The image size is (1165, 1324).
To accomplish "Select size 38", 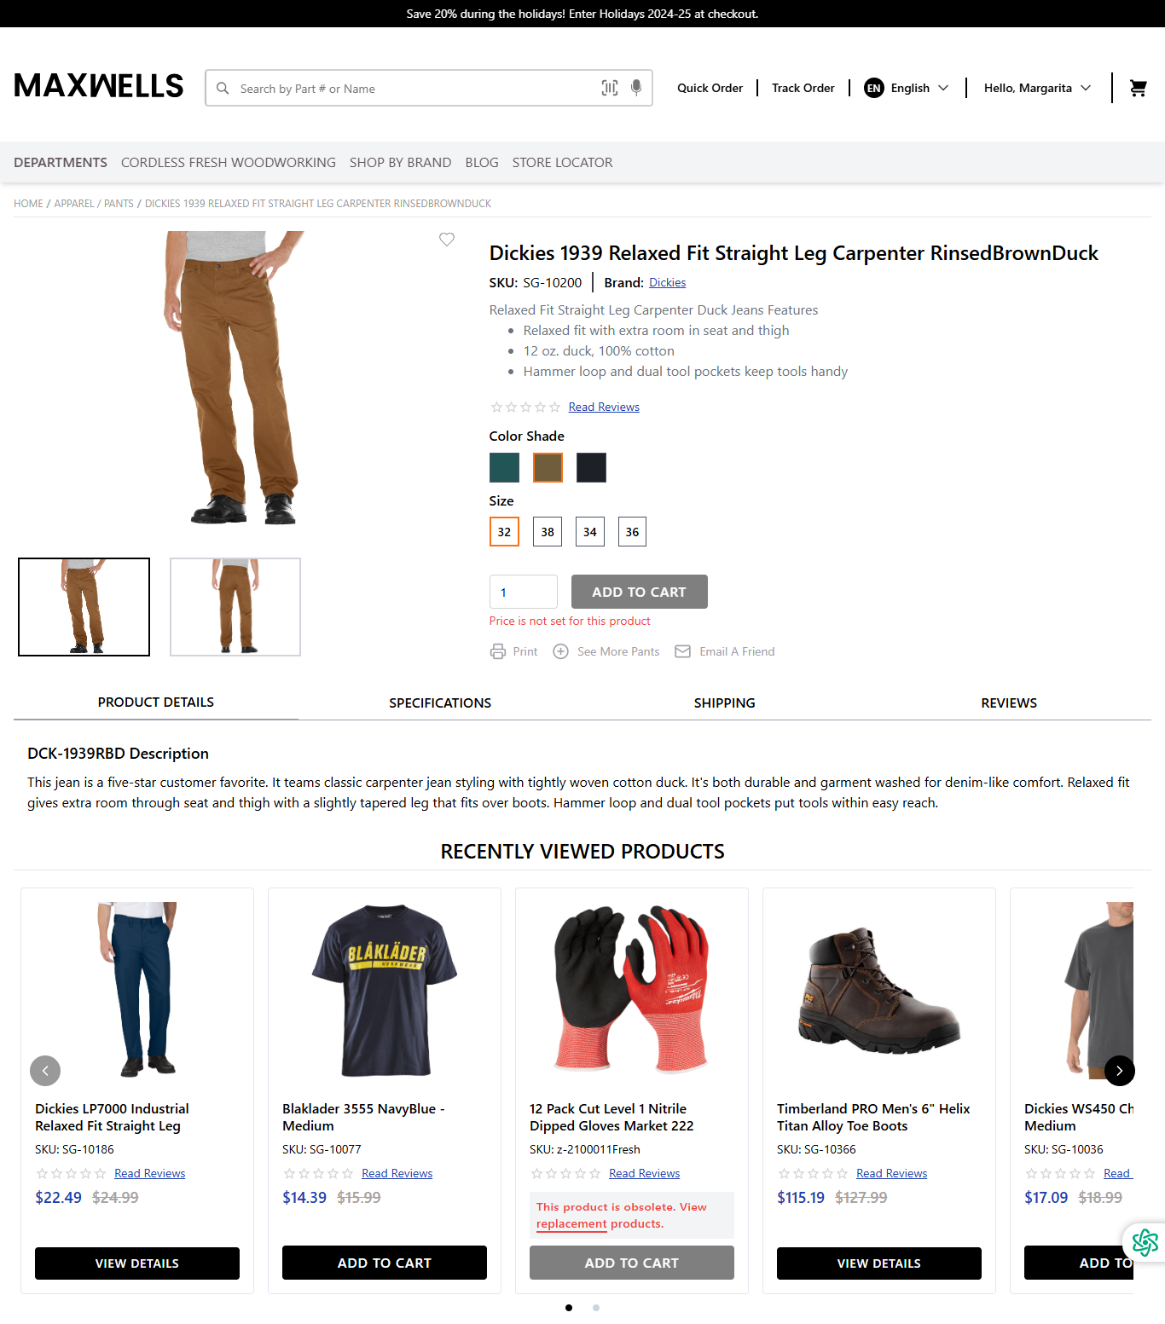I will pyautogui.click(x=548, y=532).
